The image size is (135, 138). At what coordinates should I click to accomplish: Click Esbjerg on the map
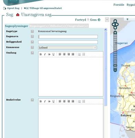[x=126, y=115]
